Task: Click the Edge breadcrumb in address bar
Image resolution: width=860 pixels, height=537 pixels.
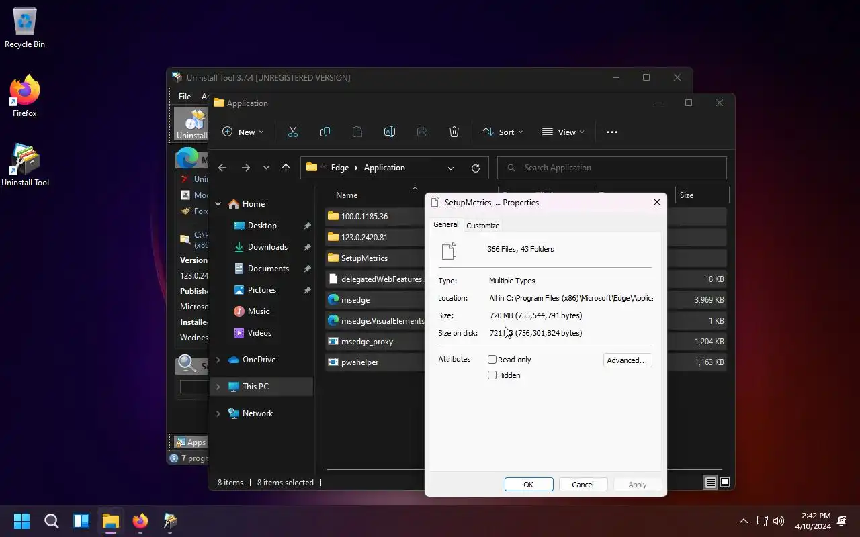Action: click(340, 168)
